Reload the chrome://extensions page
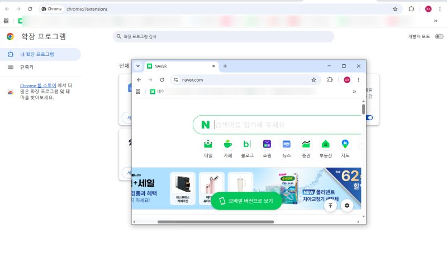This screenshot has width=447, height=266. [30, 9]
